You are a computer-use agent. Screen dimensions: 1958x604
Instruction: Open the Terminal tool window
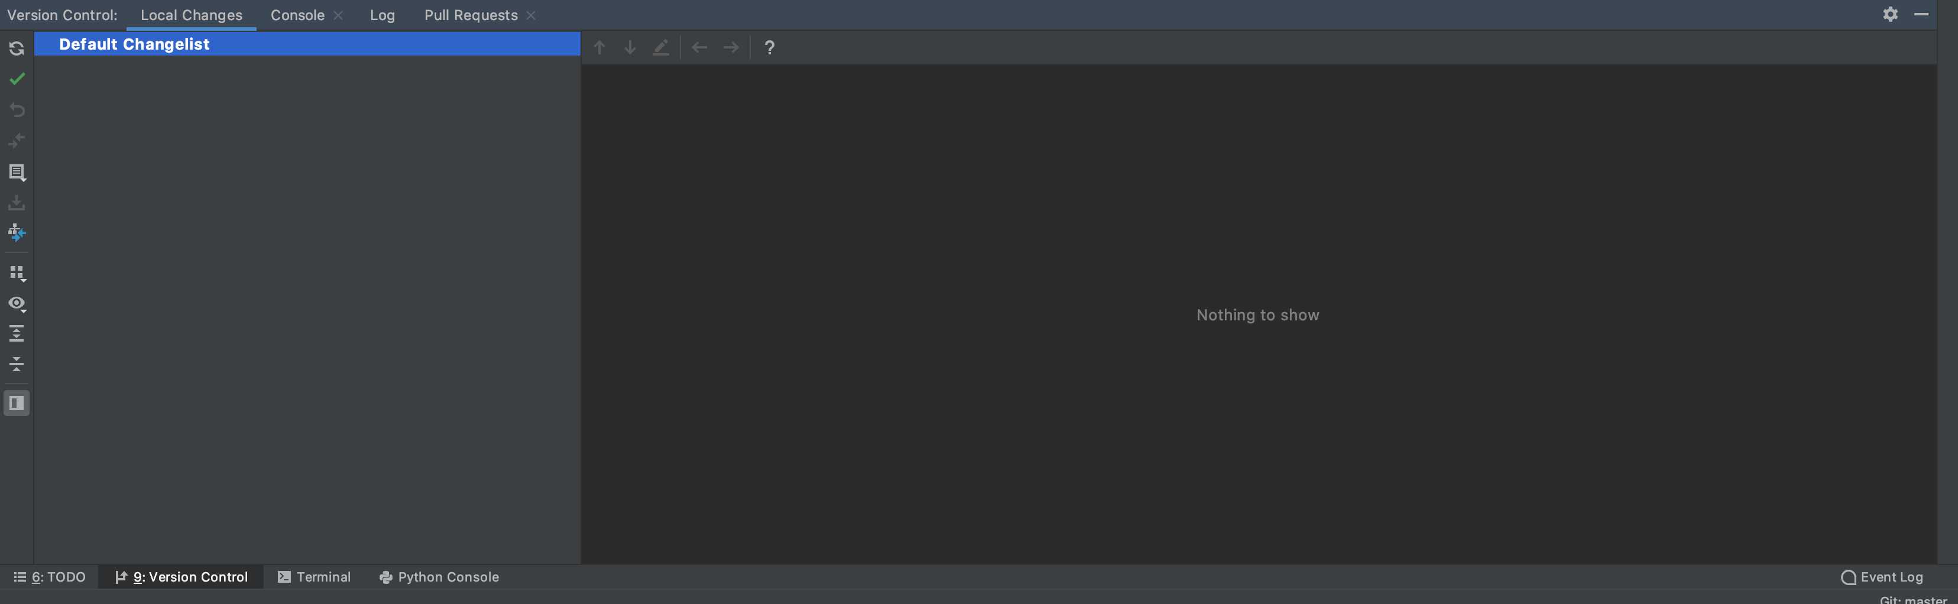click(x=314, y=577)
